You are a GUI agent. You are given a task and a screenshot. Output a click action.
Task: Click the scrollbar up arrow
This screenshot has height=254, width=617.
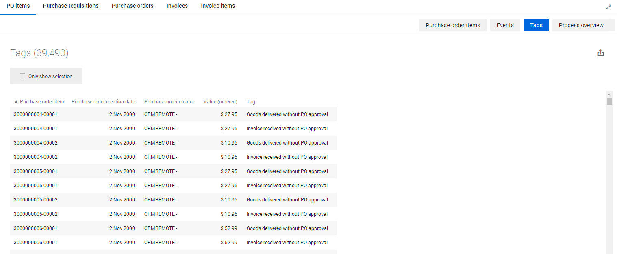point(609,94)
